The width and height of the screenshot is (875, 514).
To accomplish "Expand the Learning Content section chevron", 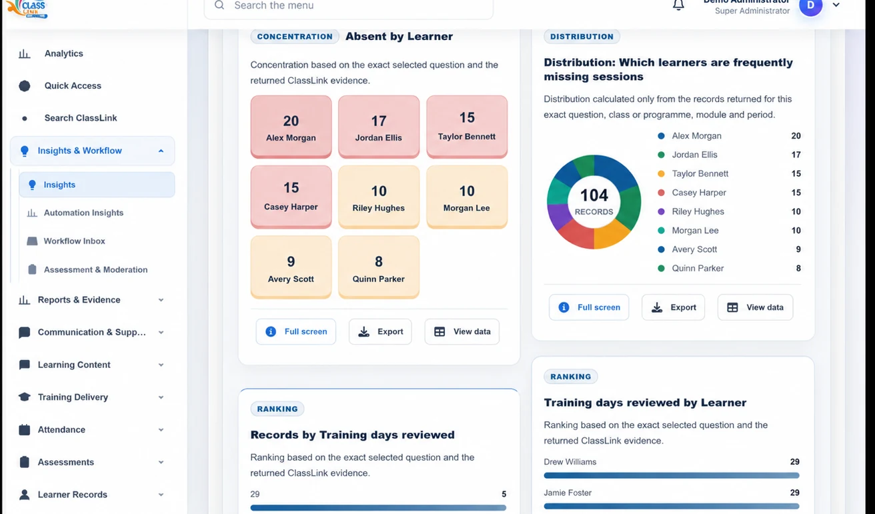I will pyautogui.click(x=161, y=365).
